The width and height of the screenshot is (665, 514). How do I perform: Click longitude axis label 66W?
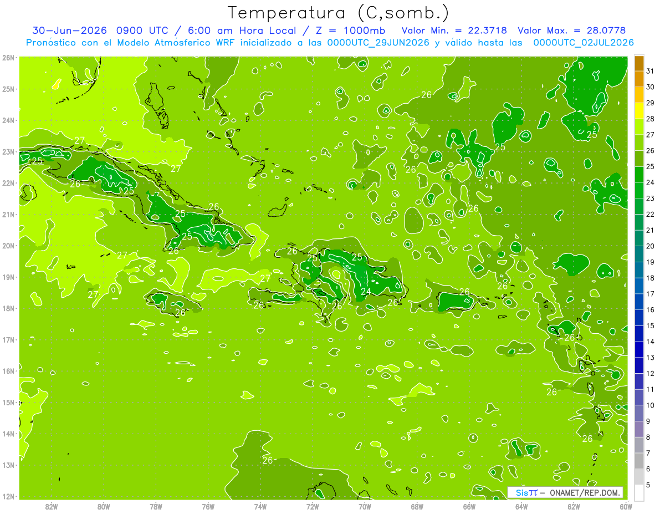[469, 506]
